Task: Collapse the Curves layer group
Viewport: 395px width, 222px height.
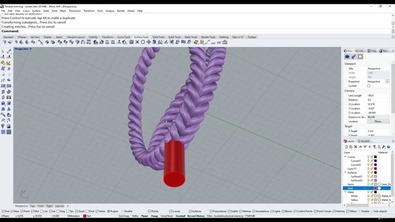Action: click(346, 157)
